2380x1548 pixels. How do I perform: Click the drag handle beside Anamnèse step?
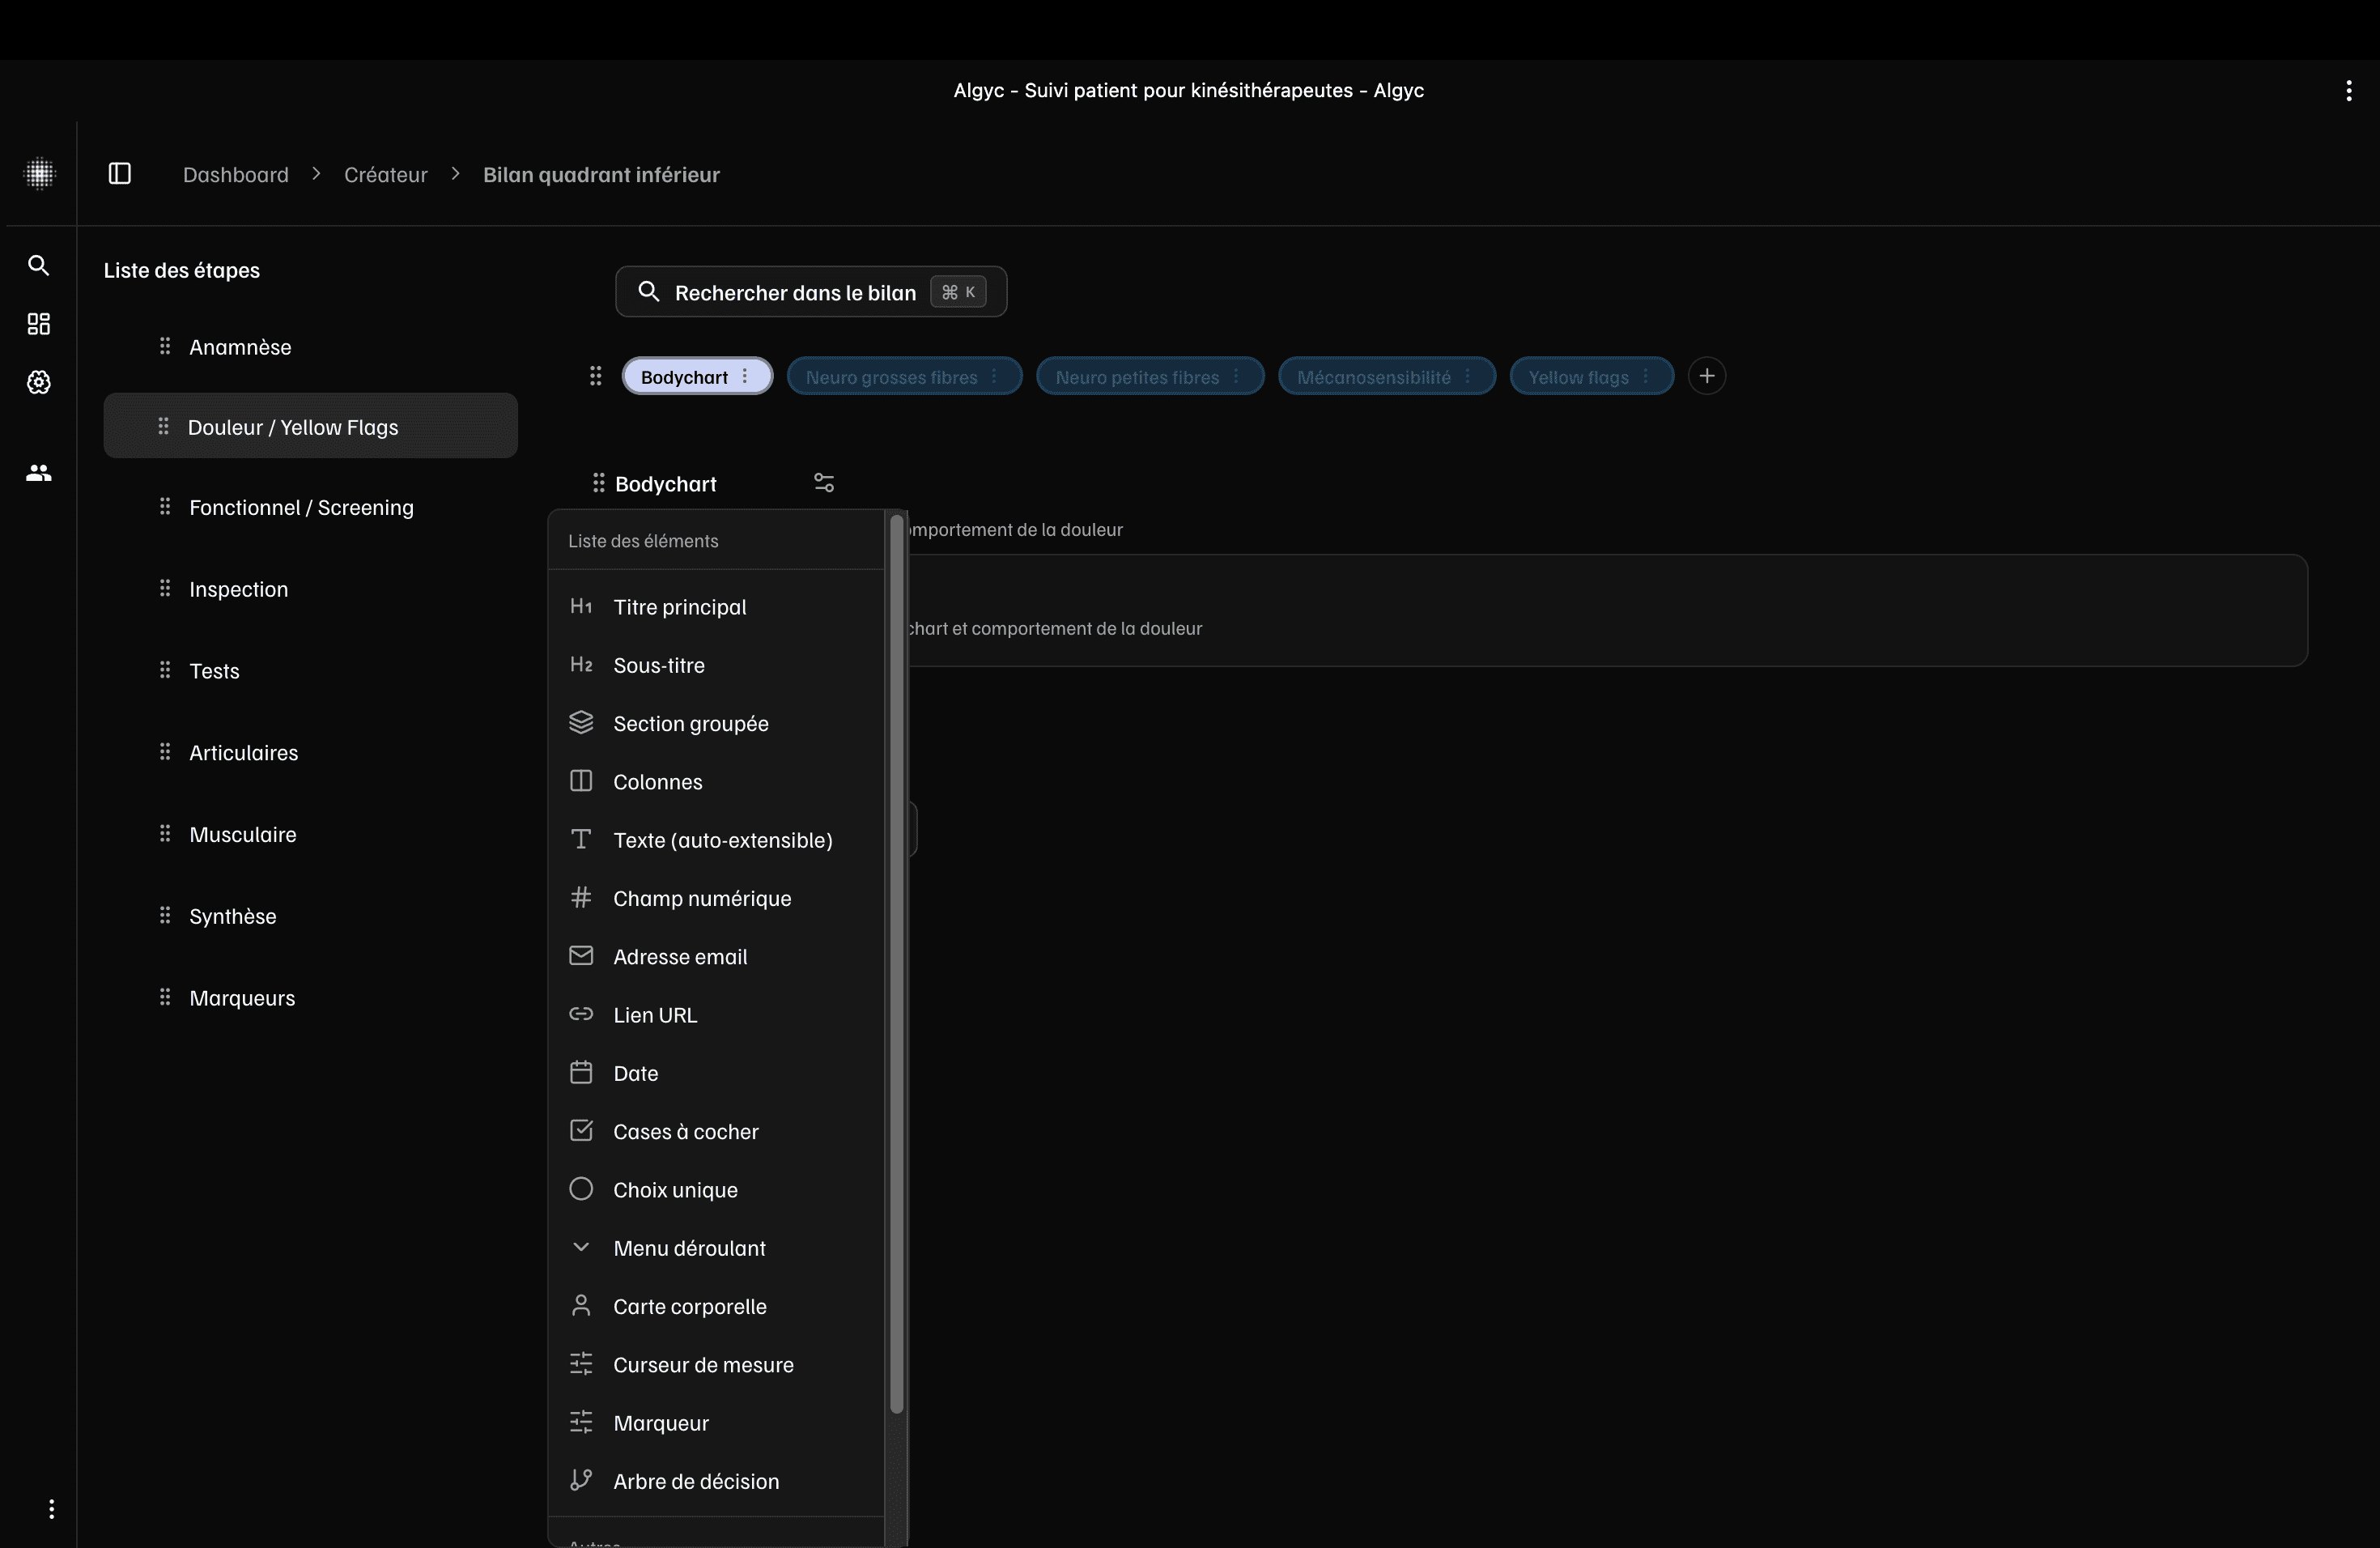click(165, 346)
